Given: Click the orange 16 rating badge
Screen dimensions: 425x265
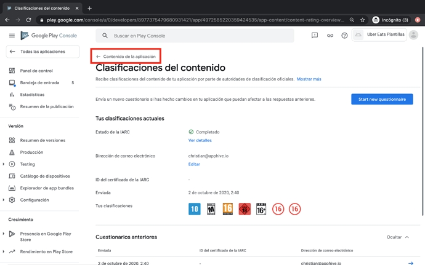Looking at the screenshot, I should click(x=228, y=209).
